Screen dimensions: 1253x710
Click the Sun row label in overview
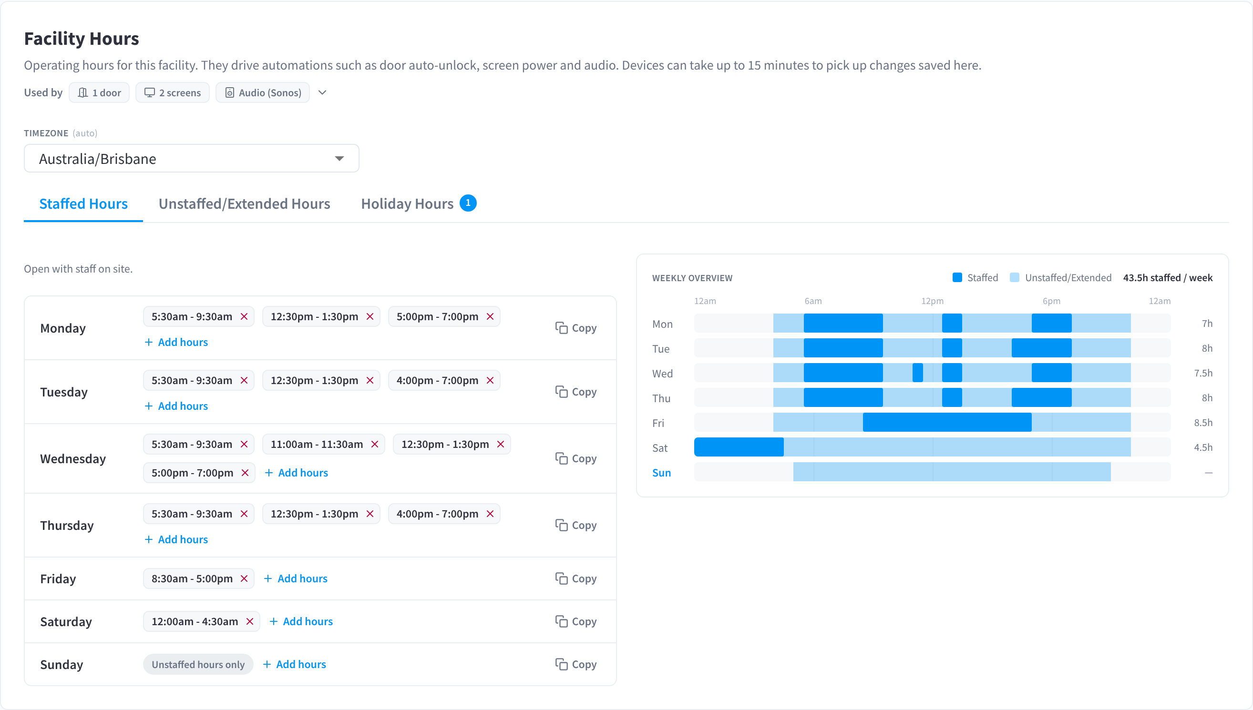tap(661, 473)
